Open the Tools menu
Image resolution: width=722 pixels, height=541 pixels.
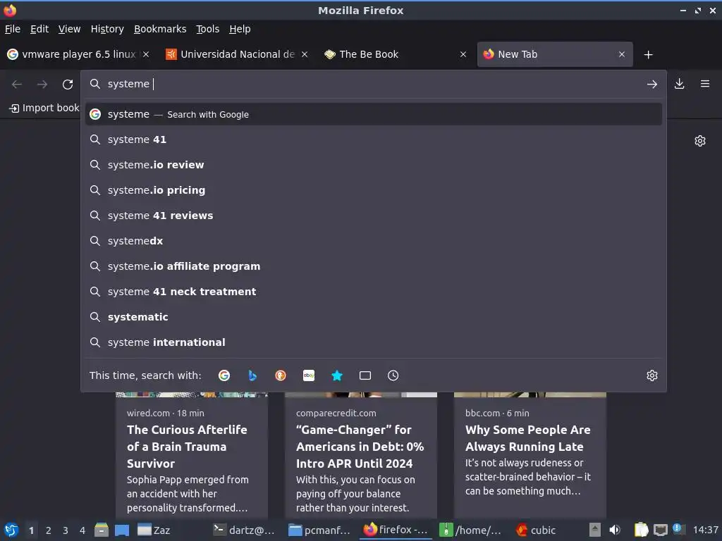click(x=208, y=29)
